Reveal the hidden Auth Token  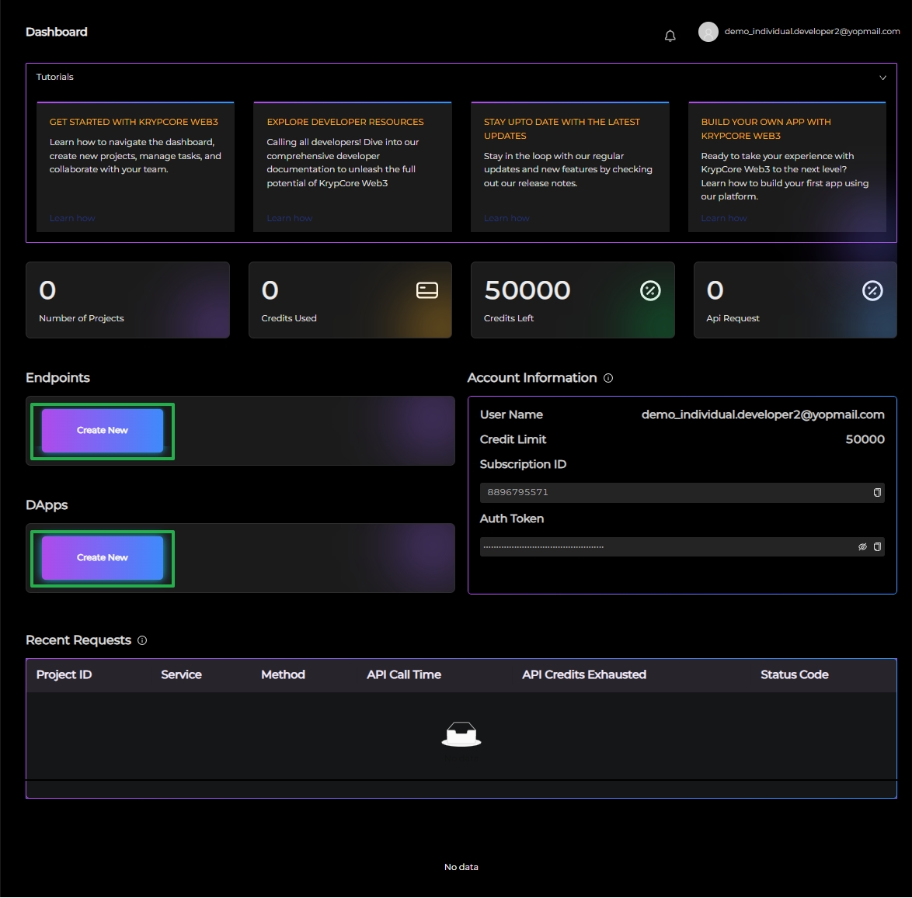click(x=862, y=547)
